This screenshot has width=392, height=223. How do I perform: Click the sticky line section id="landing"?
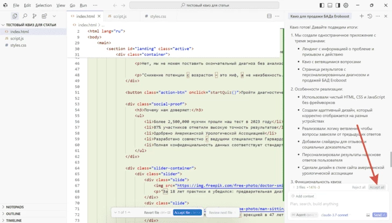pyautogui.click(x=150, y=49)
